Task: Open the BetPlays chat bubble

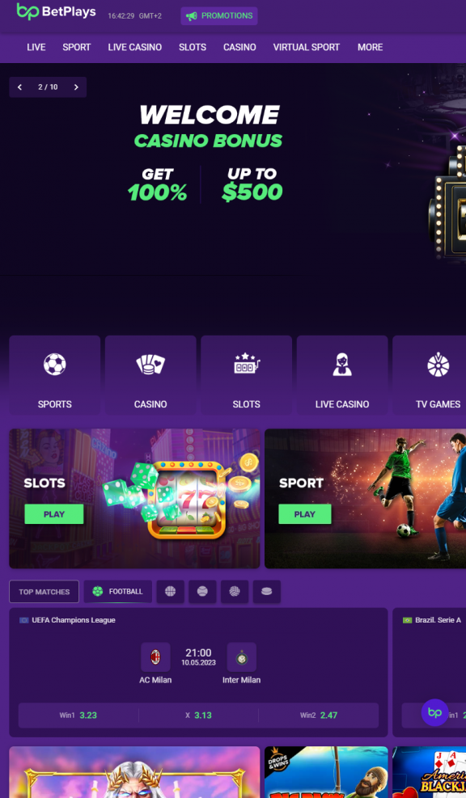Action: (435, 712)
